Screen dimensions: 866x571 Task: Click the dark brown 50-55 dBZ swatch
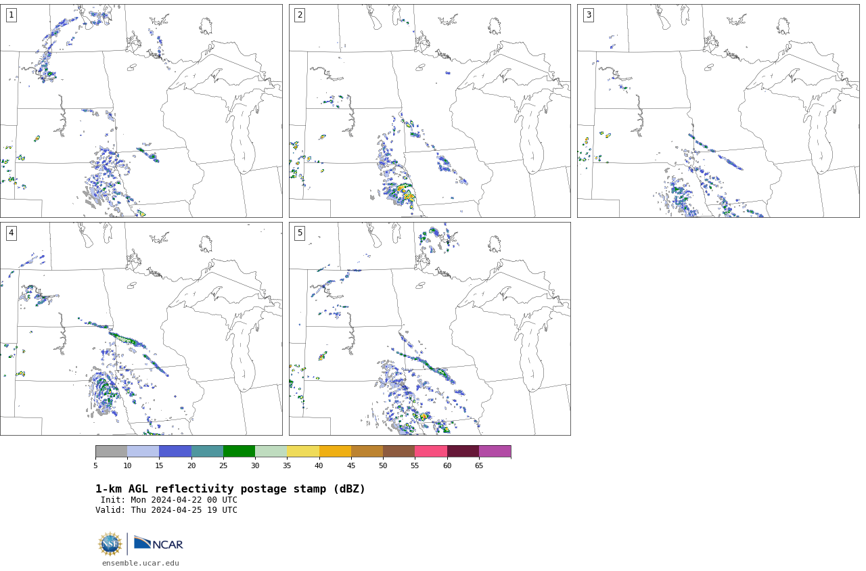click(x=398, y=451)
